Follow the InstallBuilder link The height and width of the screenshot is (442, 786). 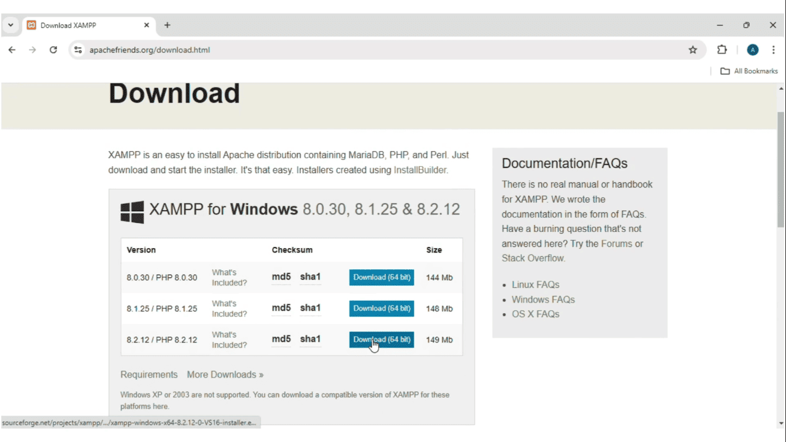point(420,170)
